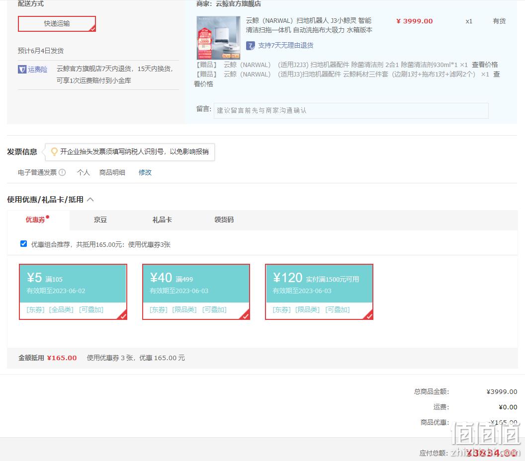Deselect the ¥5 满105 coupon
This screenshot has height=461, width=525.
(x=73, y=292)
